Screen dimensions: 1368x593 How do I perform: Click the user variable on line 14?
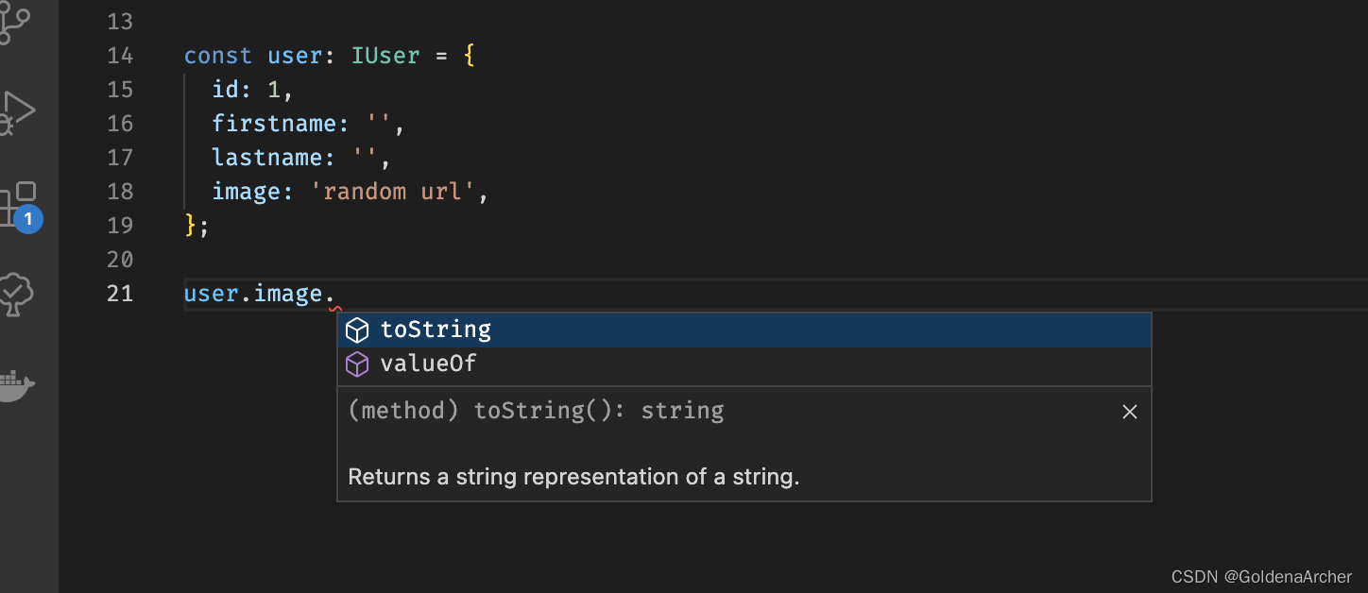(x=295, y=56)
